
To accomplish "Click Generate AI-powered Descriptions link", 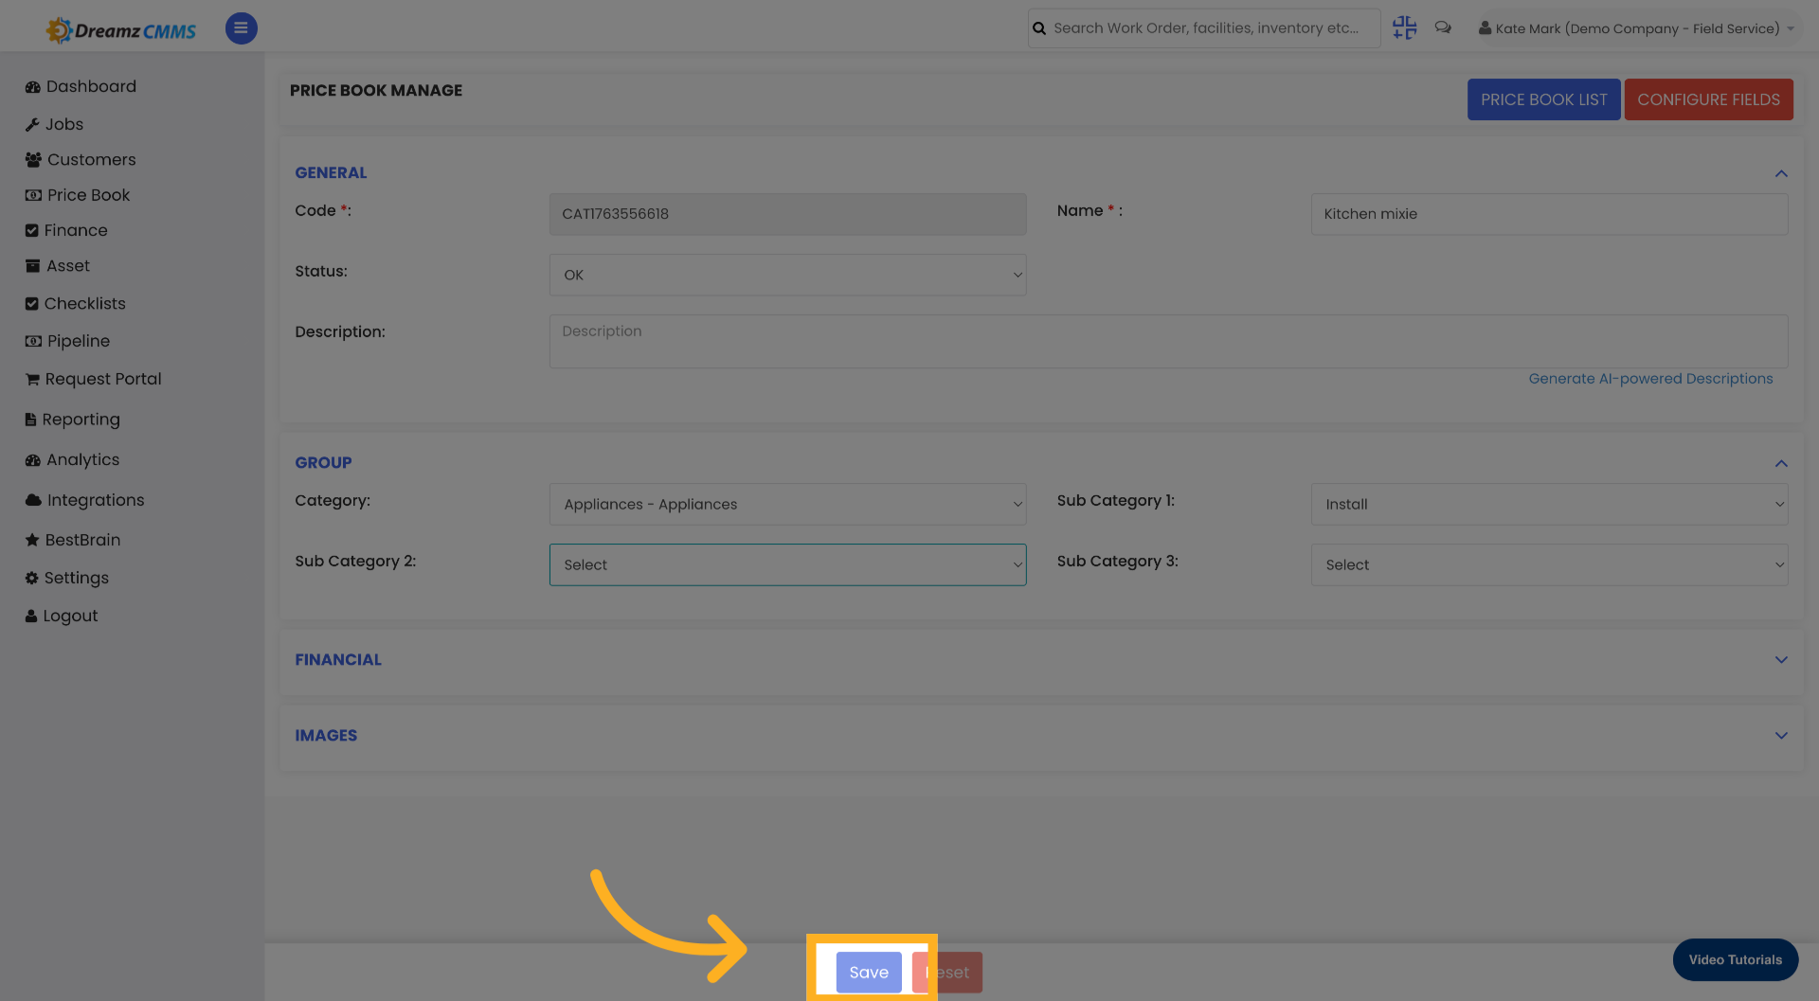I will click(1650, 379).
